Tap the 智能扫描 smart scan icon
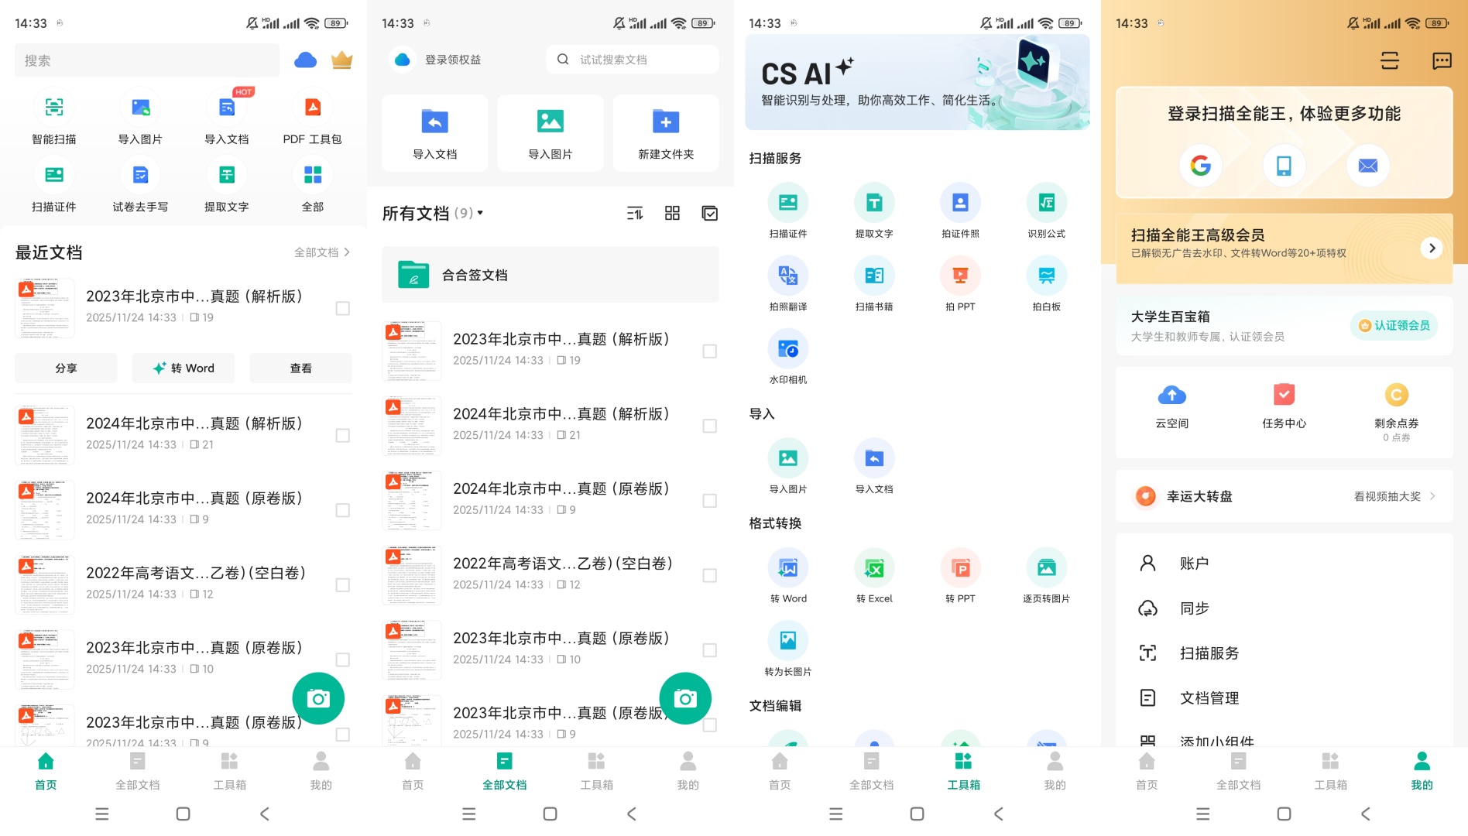The width and height of the screenshot is (1468, 836). pos(54,108)
